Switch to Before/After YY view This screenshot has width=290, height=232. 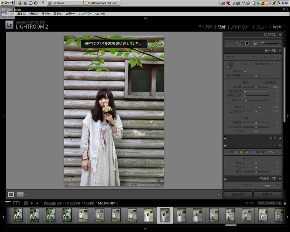(x=20, y=194)
